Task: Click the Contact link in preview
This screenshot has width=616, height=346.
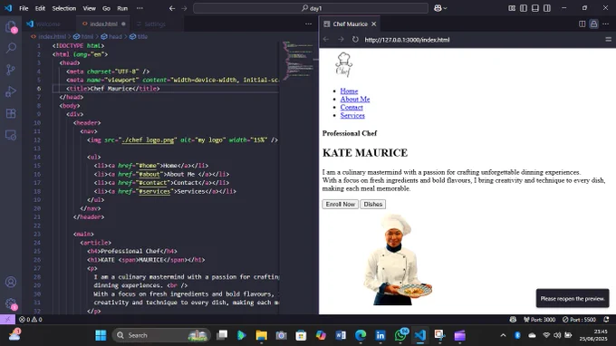Action: click(x=351, y=107)
